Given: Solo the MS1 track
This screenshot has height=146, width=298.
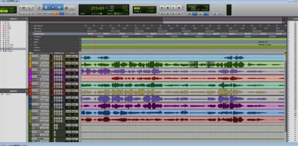Looking at the screenshot, I should pyautogui.click(x=36, y=73).
